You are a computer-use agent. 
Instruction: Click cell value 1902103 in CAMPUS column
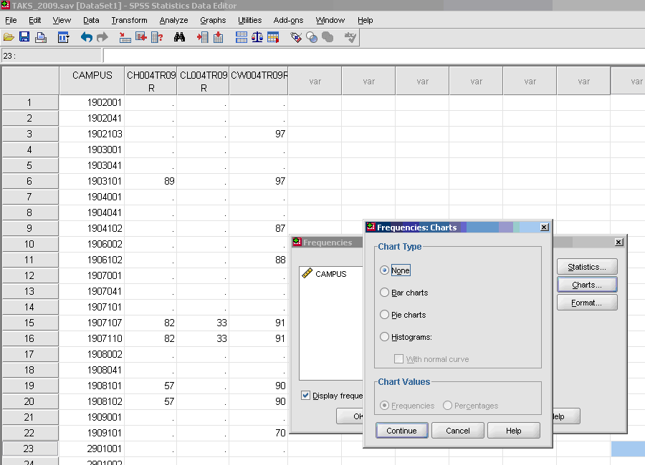[x=92, y=134]
